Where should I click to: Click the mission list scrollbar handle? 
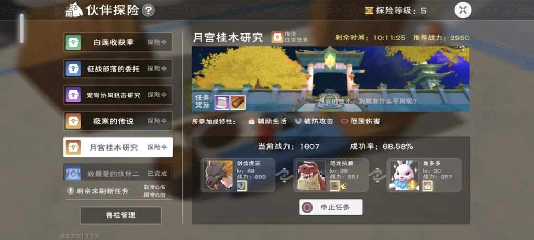coord(21,29)
